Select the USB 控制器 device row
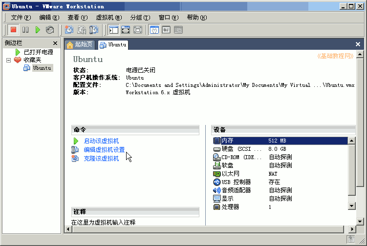This screenshot has height=246, width=367. [280, 182]
